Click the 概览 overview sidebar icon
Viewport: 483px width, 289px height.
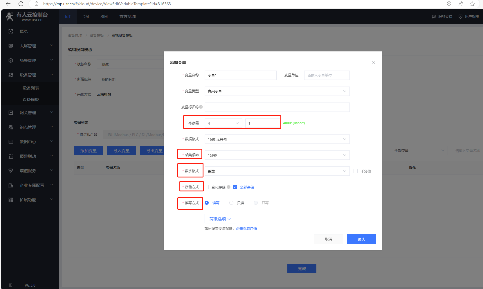pyautogui.click(x=11, y=31)
